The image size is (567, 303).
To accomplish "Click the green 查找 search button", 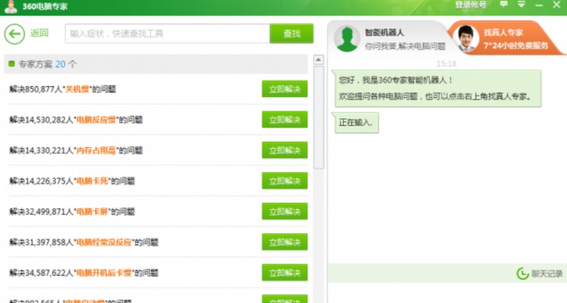I will [292, 33].
